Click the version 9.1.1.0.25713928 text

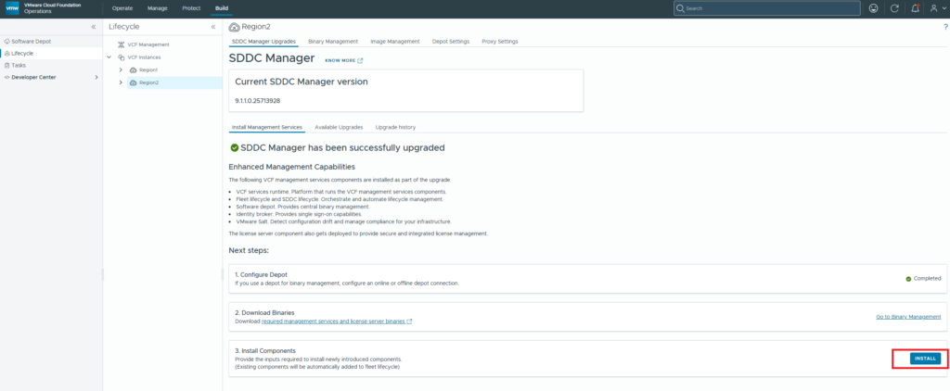click(x=258, y=100)
